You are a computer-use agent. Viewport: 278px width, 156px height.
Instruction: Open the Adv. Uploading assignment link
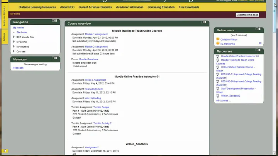[x=93, y=98]
